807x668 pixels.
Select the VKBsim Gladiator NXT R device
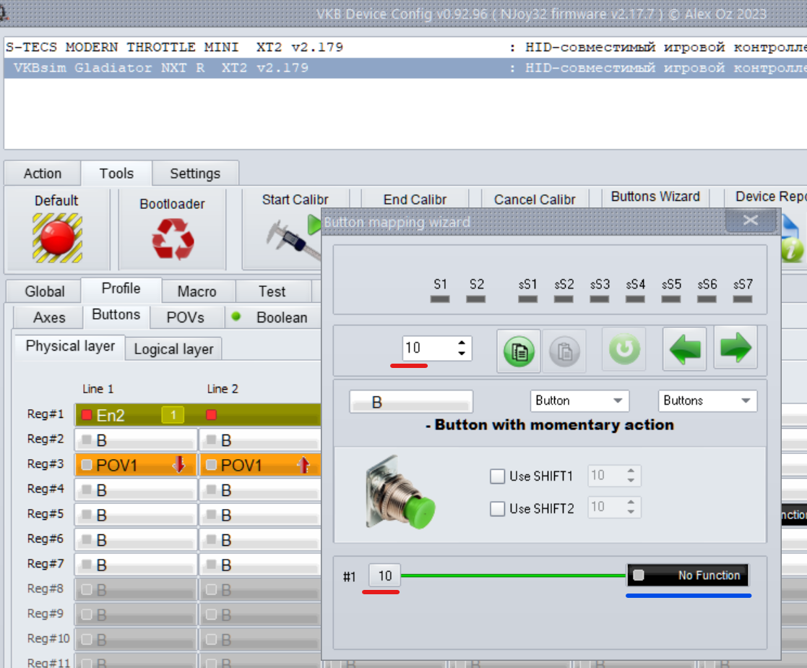tap(405, 67)
